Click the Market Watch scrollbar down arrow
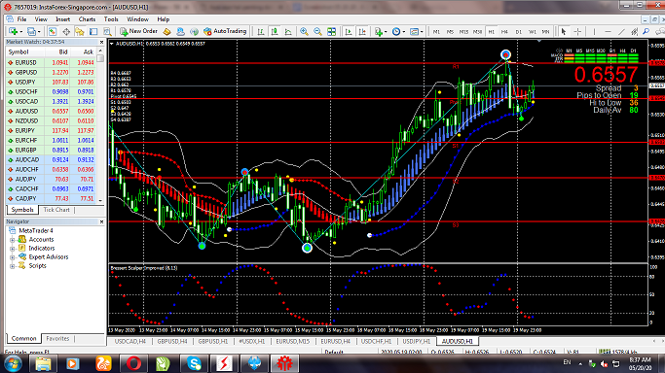665x373 pixels. coord(100,200)
